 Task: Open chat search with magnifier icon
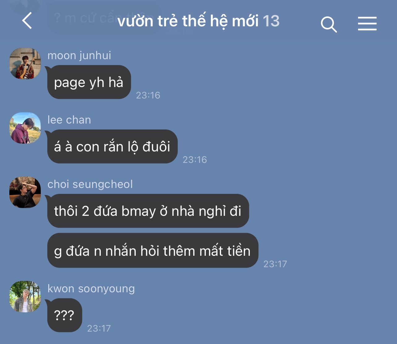point(329,24)
